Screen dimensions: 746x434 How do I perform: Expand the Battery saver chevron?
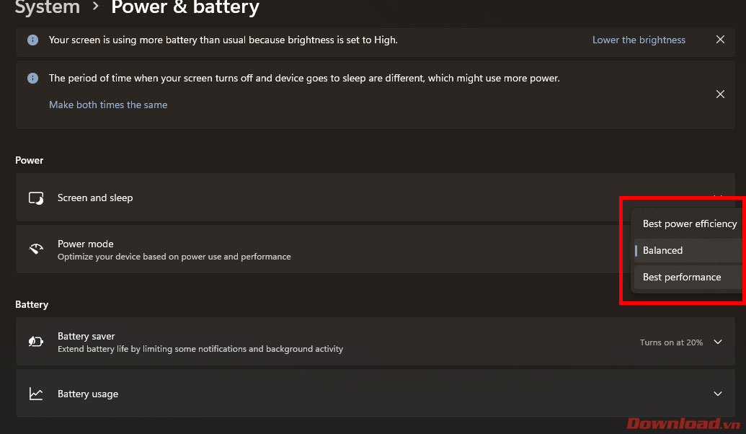click(x=718, y=342)
